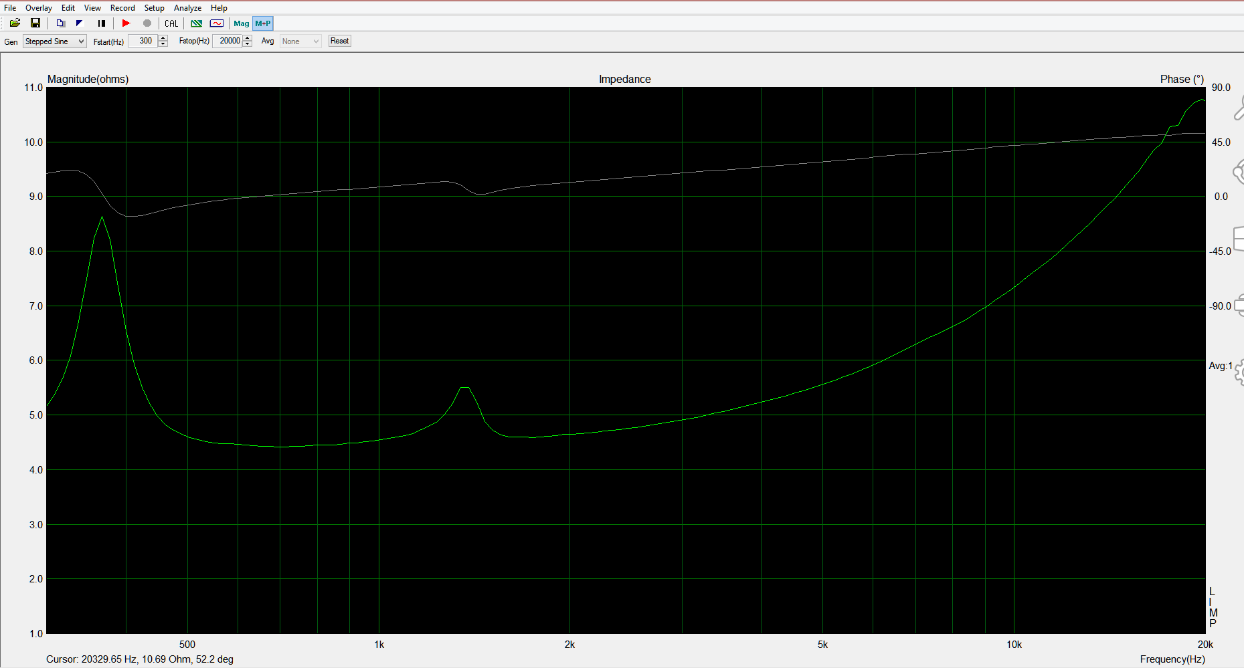Increase Fstart value with up arrow
Screen dimensions: 1244x668
[163, 38]
